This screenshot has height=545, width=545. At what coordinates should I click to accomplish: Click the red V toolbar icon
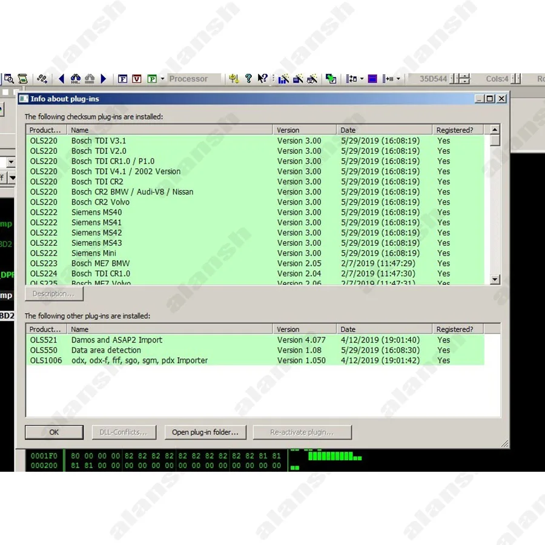coord(137,79)
